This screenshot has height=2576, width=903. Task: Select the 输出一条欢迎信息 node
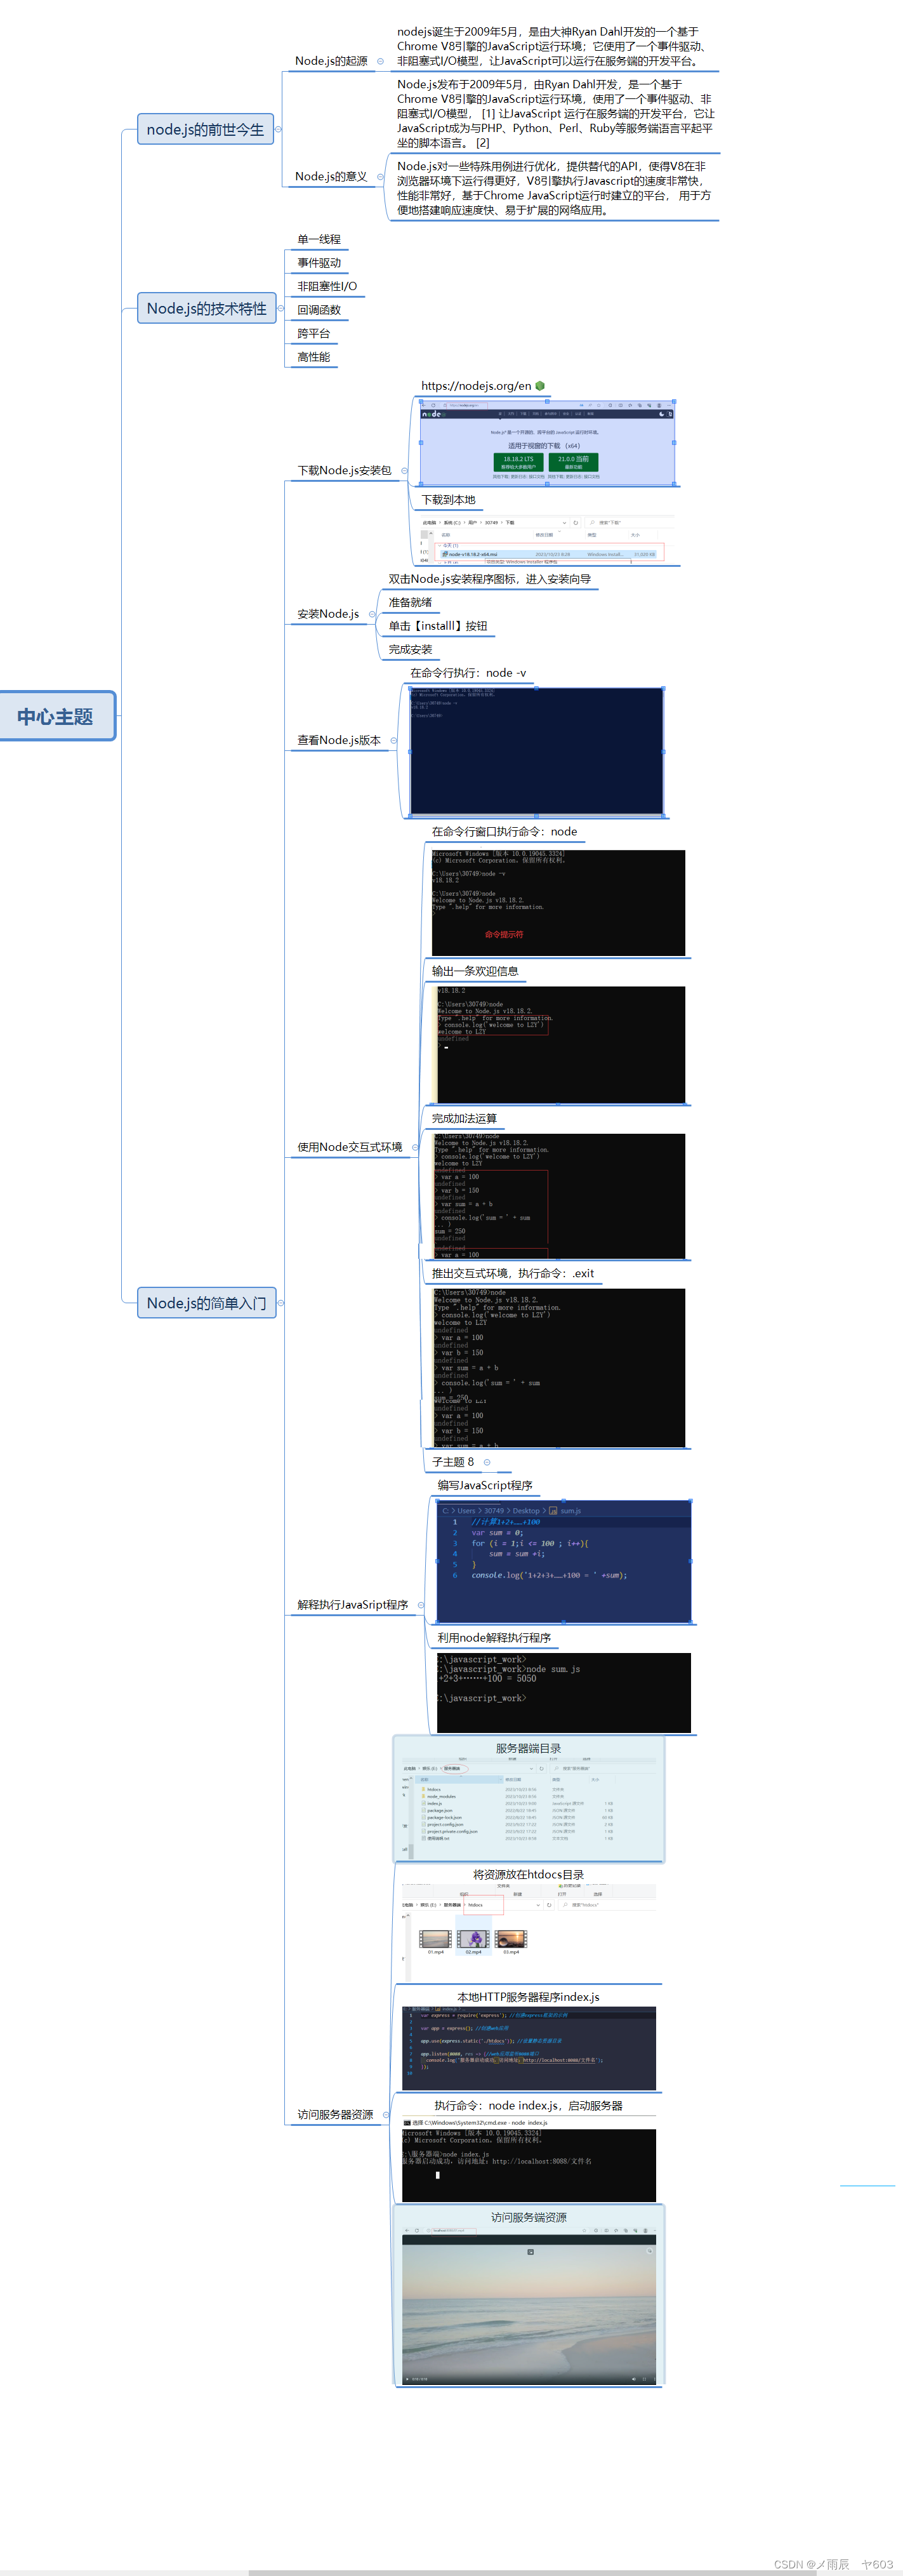click(475, 971)
